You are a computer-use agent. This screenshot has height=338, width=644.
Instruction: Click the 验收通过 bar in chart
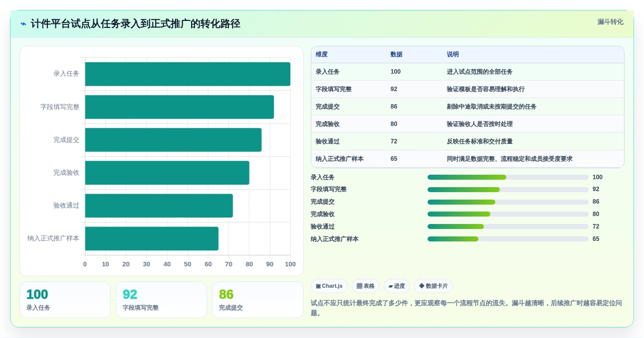[159, 205]
